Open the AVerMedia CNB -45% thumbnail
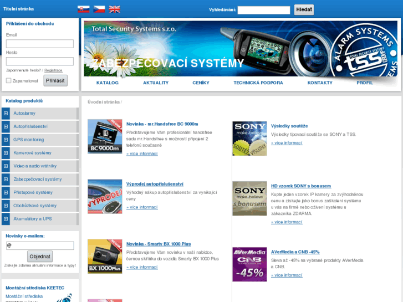The width and height of the screenshot is (403, 302). (x=249, y=264)
